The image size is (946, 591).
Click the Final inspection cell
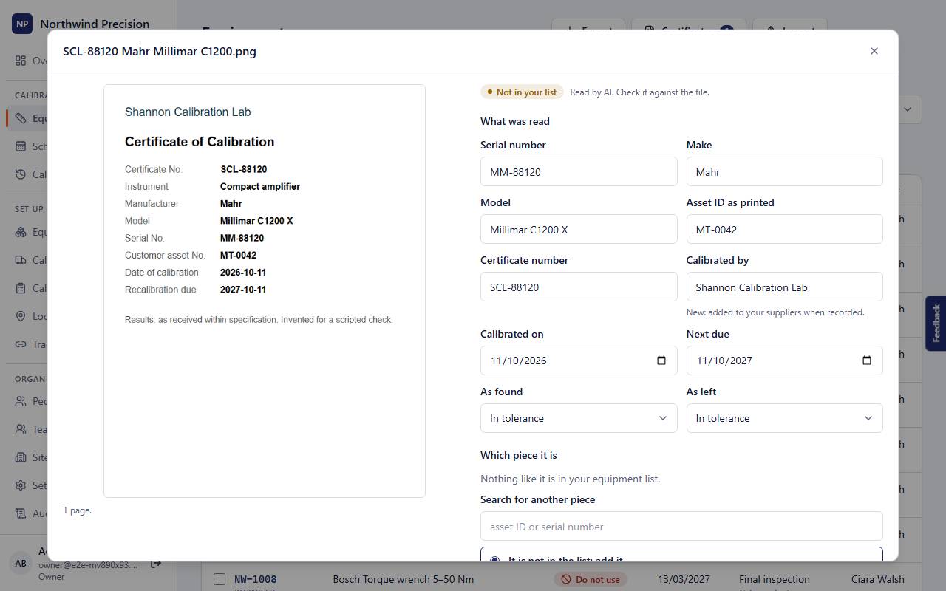[775, 579]
